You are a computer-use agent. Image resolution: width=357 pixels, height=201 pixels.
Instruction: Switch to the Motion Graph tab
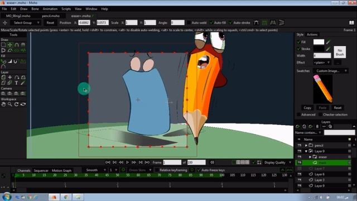(x=61, y=170)
